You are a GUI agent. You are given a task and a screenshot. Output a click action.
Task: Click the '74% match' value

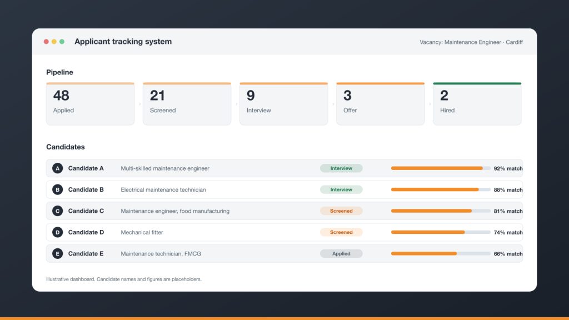click(x=508, y=233)
